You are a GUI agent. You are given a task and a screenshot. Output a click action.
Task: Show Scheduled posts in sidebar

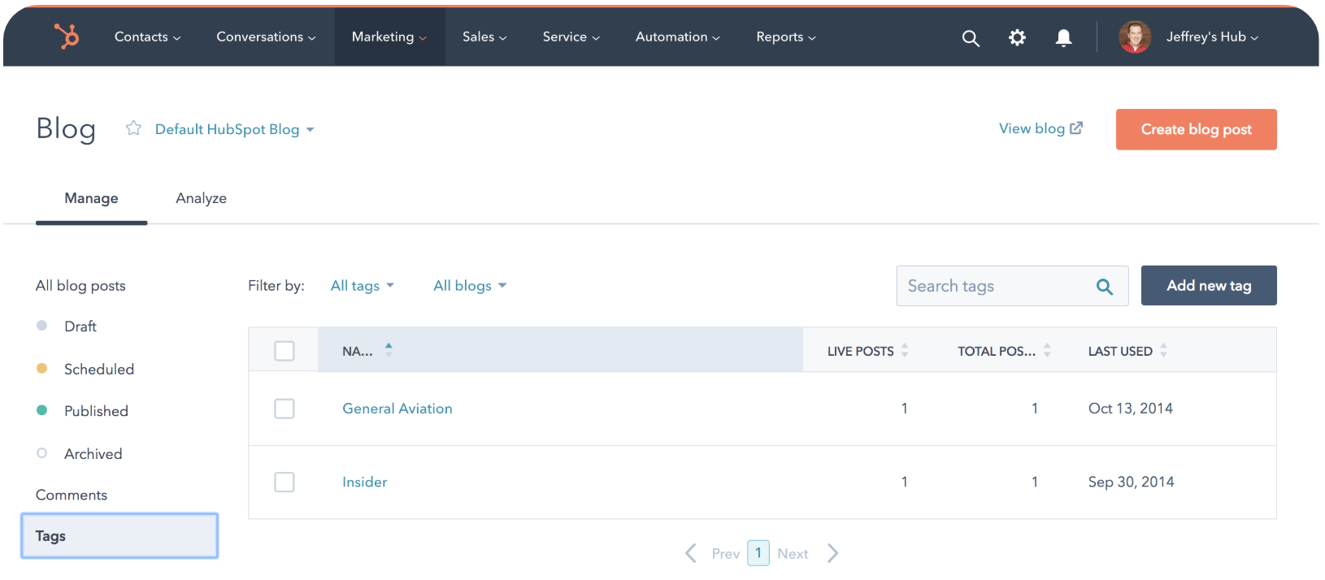pyautogui.click(x=98, y=369)
